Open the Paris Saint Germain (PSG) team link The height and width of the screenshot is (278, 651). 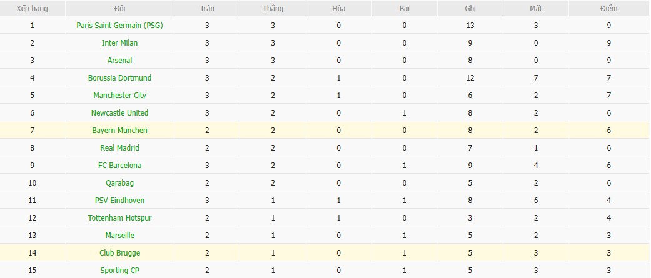pyautogui.click(x=119, y=26)
